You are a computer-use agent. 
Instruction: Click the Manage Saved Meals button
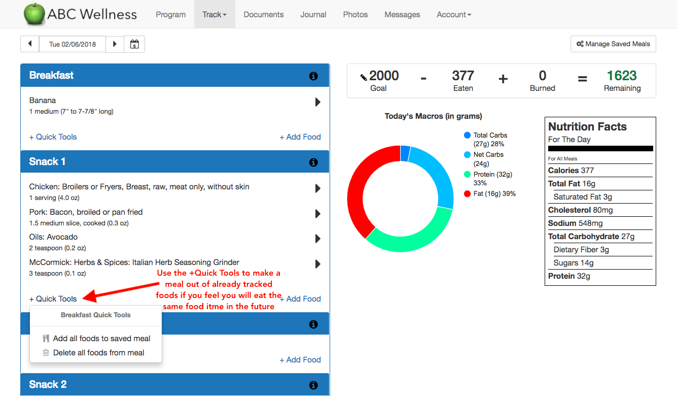tap(613, 44)
